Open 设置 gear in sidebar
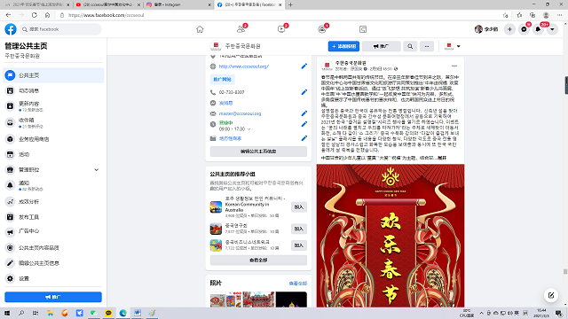568x319 pixels. 53,278
